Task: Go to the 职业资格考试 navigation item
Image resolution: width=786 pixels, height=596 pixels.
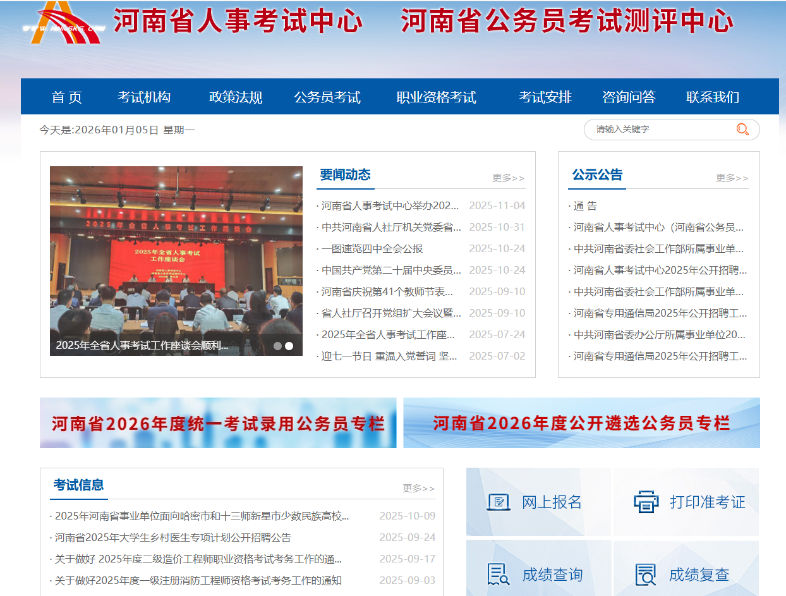Action: tap(436, 97)
